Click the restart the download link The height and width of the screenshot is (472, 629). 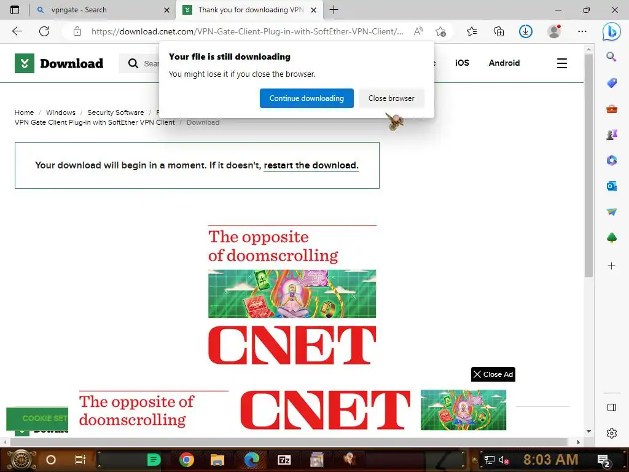pyautogui.click(x=311, y=165)
